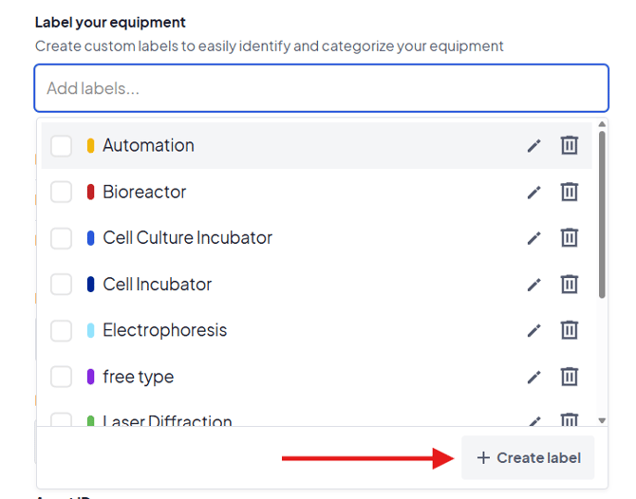Enable the Electrophoresis label checkbox

(x=62, y=331)
